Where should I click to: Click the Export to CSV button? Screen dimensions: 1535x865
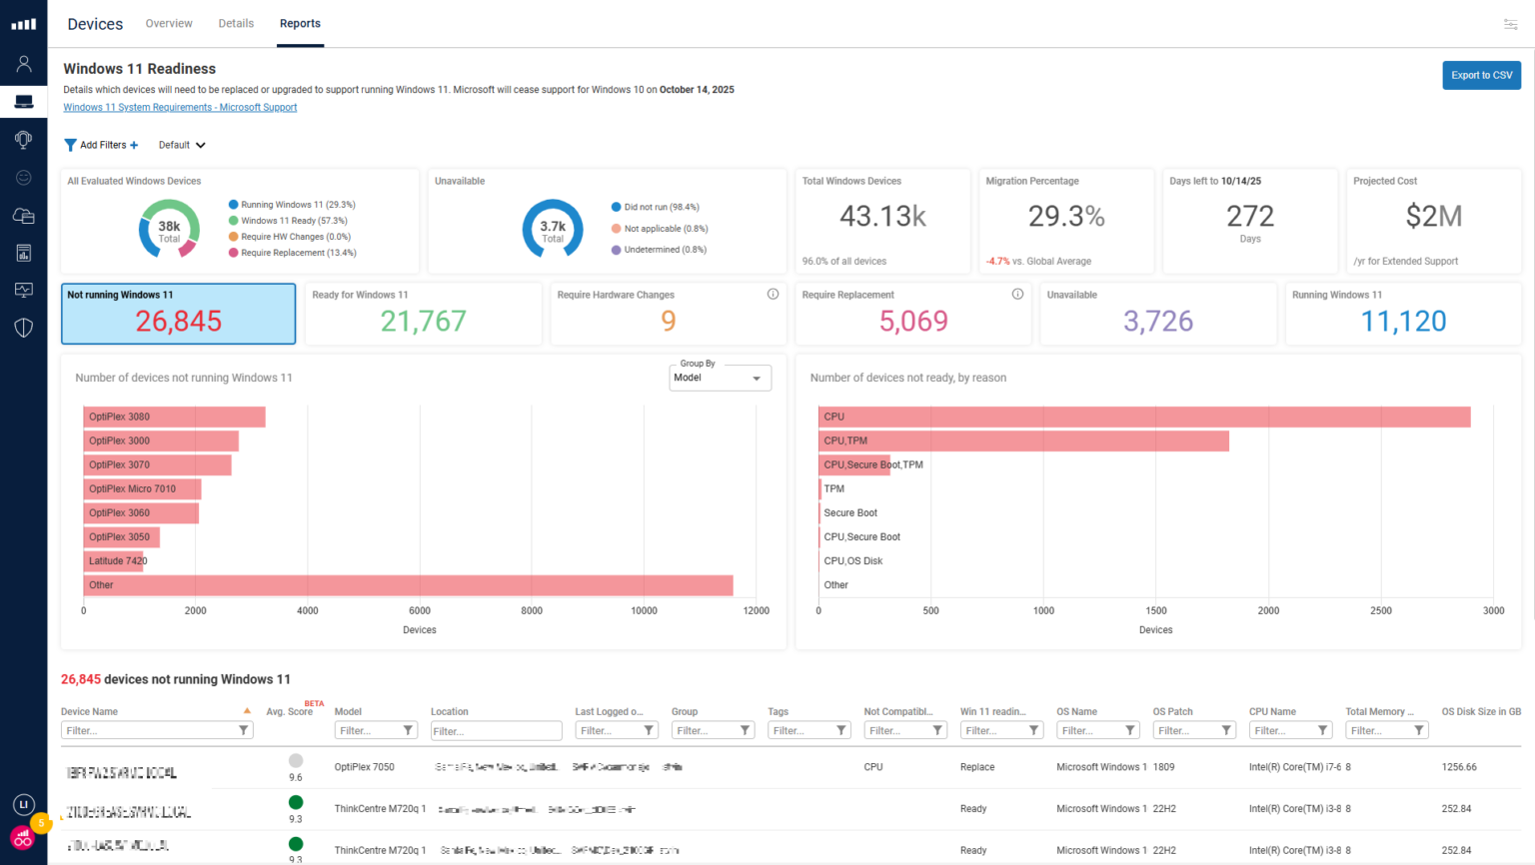(1481, 75)
